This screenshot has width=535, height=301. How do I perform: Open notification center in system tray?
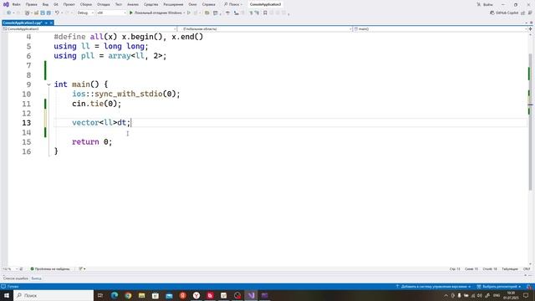click(x=526, y=295)
